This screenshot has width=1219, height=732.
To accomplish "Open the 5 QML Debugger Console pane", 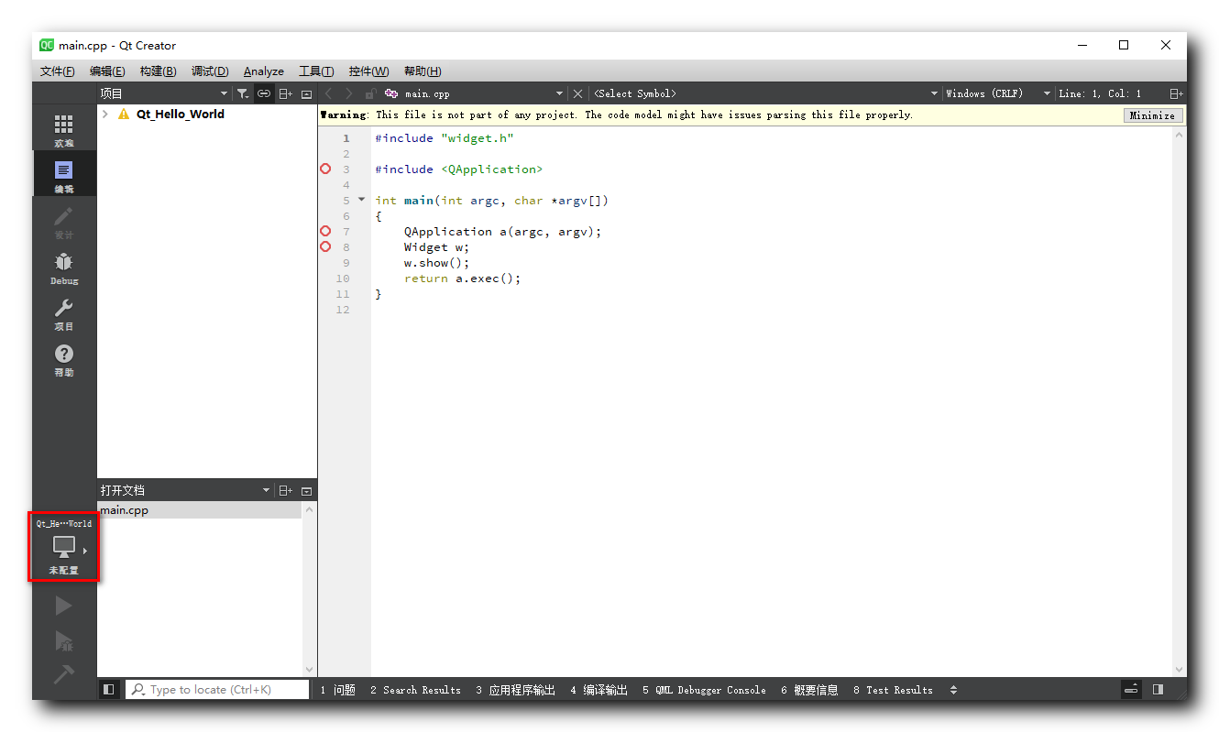I will [704, 690].
